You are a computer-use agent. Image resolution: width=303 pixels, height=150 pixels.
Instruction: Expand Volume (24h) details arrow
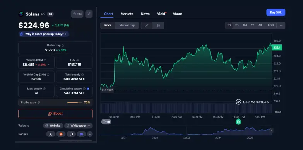(48, 65)
